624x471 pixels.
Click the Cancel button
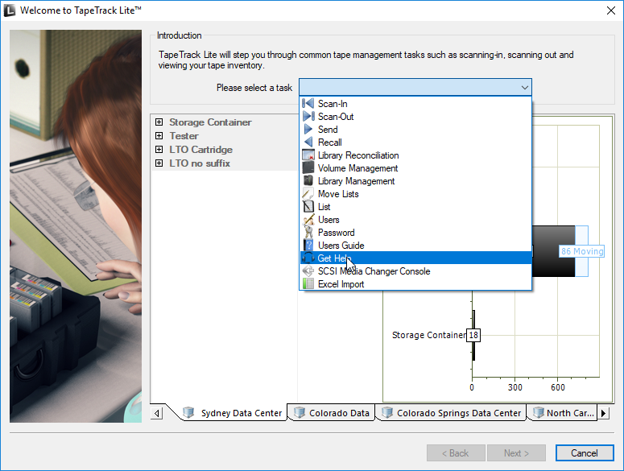585,453
